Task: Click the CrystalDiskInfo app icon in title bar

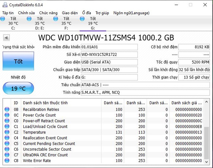Action: 5,5
